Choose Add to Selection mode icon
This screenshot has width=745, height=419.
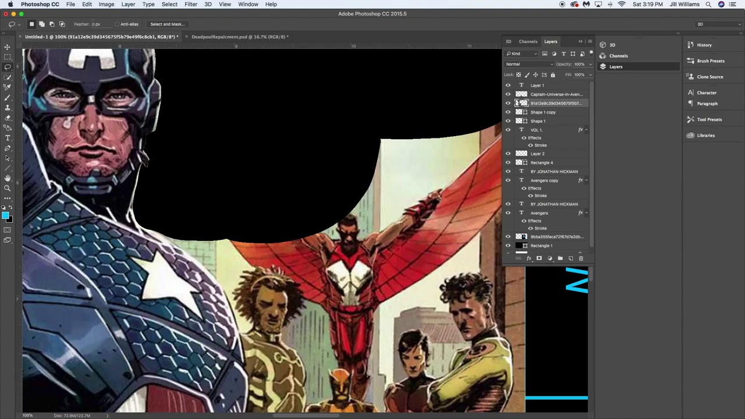42,24
